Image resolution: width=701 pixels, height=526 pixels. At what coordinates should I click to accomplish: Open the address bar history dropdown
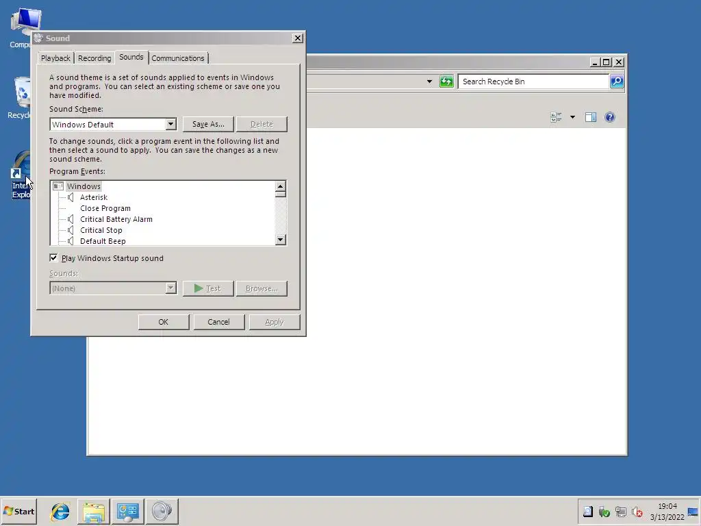(430, 82)
